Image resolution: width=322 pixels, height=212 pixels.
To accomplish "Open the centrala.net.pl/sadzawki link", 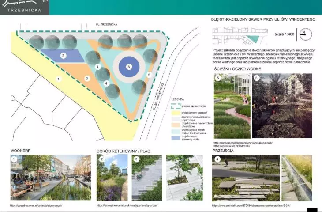I will point(232,146).
